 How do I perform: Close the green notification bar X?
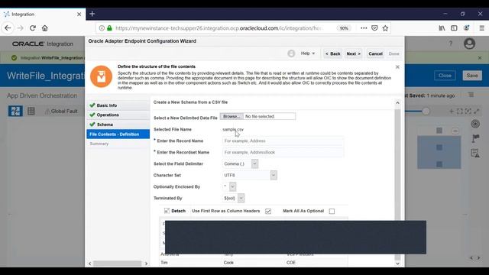tap(480, 58)
